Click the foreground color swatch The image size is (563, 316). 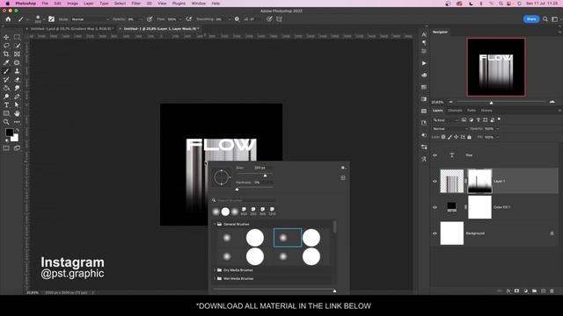point(10,133)
